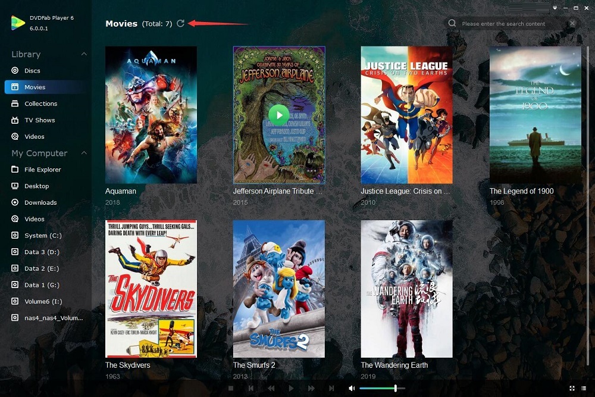
Task: Click the search magnifier icon
Action: [x=452, y=23]
